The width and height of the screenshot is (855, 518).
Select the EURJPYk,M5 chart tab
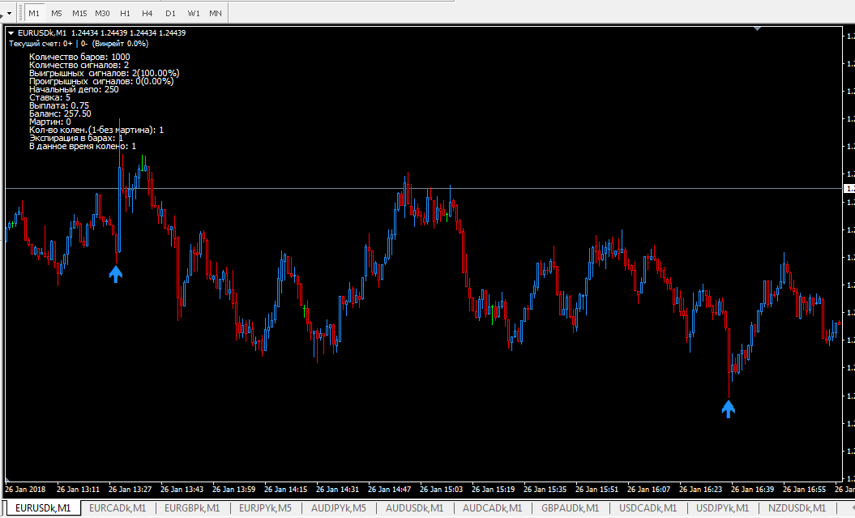[x=266, y=508]
